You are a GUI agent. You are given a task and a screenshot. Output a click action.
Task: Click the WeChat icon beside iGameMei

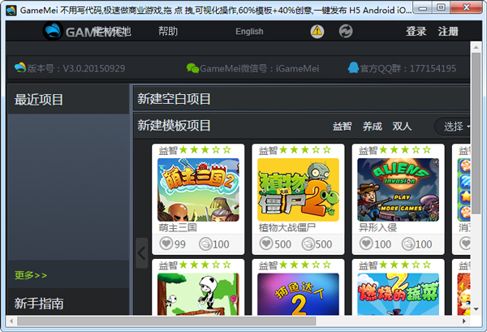pyautogui.click(x=192, y=68)
